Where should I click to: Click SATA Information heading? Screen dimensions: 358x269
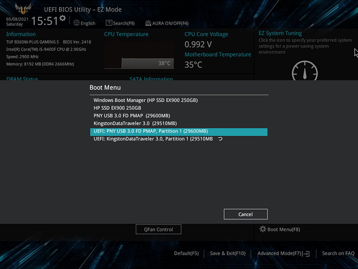coord(151,79)
